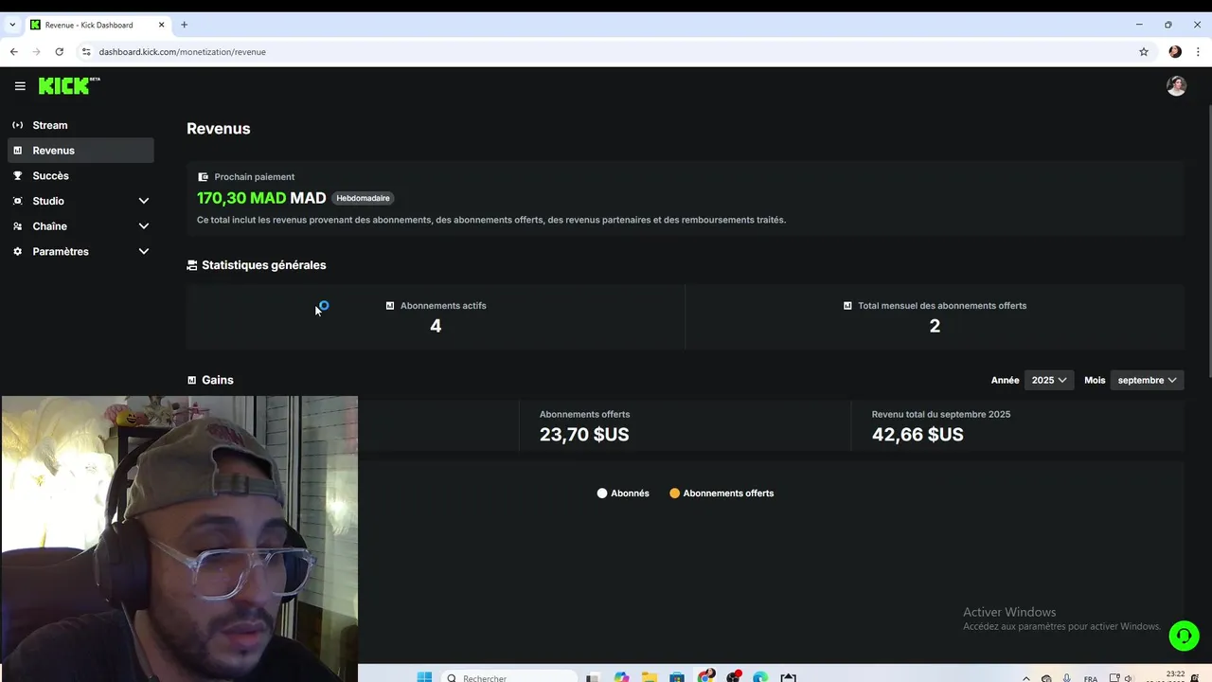
Task: Click the abonnements offerts monthly total 2
Action: (935, 326)
